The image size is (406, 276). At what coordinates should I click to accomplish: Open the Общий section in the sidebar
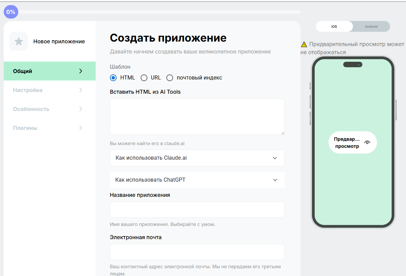pyautogui.click(x=41, y=71)
